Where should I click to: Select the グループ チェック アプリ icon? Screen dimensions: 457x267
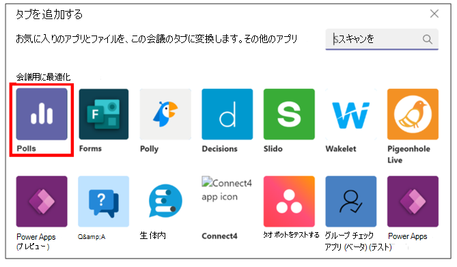click(x=350, y=201)
